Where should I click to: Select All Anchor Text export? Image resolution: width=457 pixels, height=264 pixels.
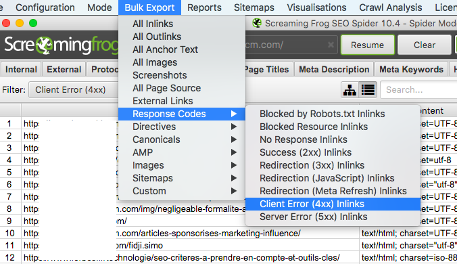point(165,49)
